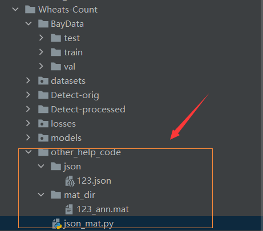This screenshot has height=231, width=263.
Task: Expand the test folder arrow
Action: coord(41,38)
